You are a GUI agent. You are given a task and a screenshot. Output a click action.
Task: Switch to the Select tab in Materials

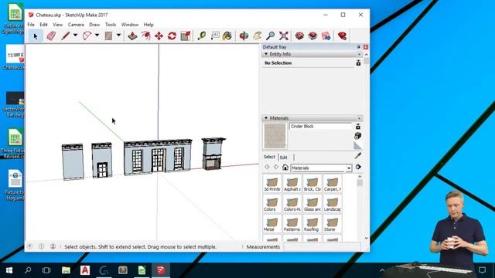[269, 157]
